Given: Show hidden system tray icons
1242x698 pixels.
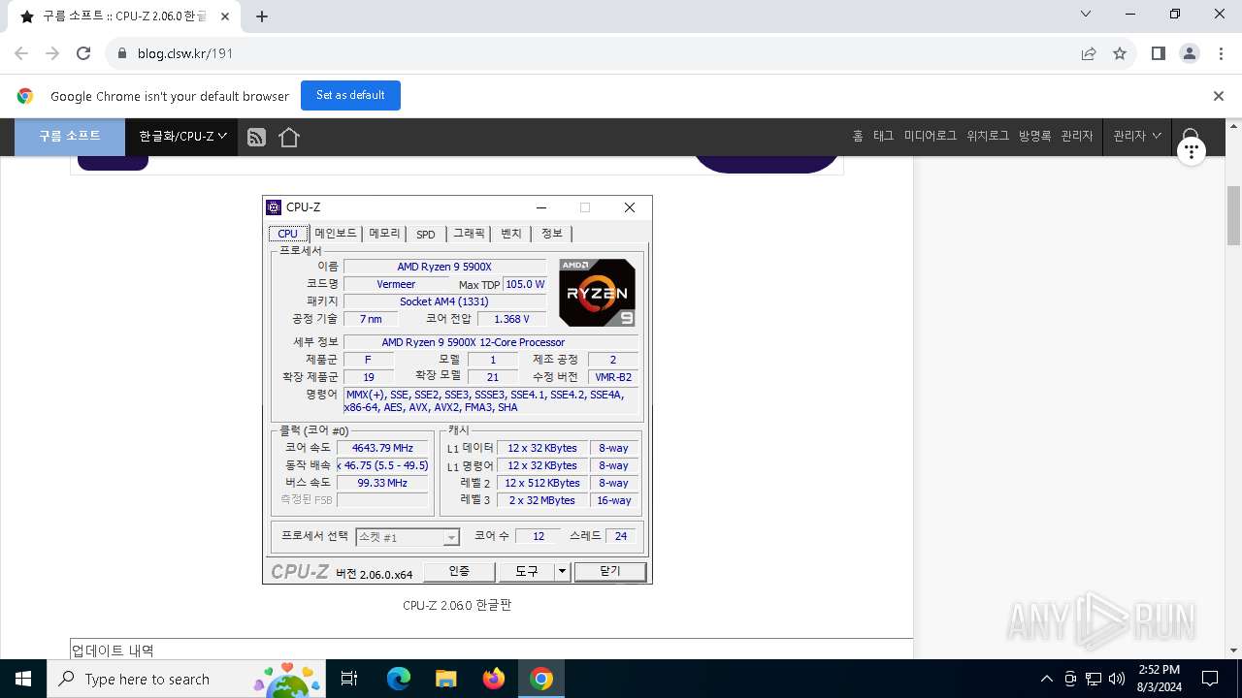Looking at the screenshot, I should [1046, 679].
